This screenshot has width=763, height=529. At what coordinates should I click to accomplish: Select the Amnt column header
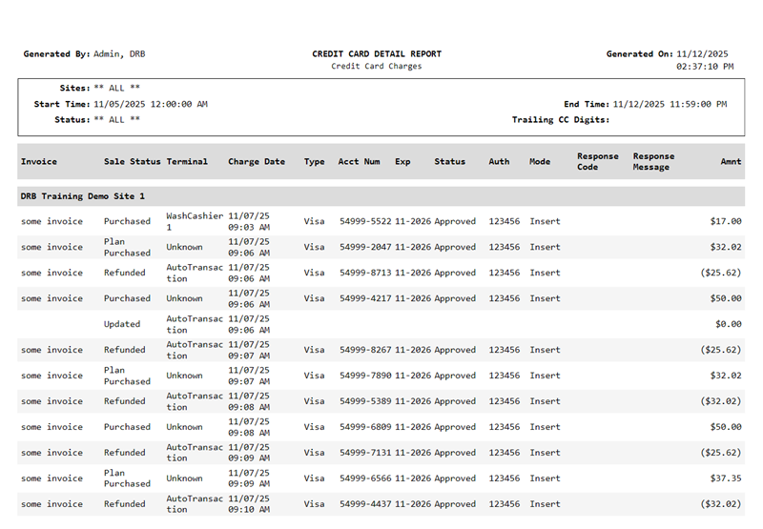tap(731, 162)
